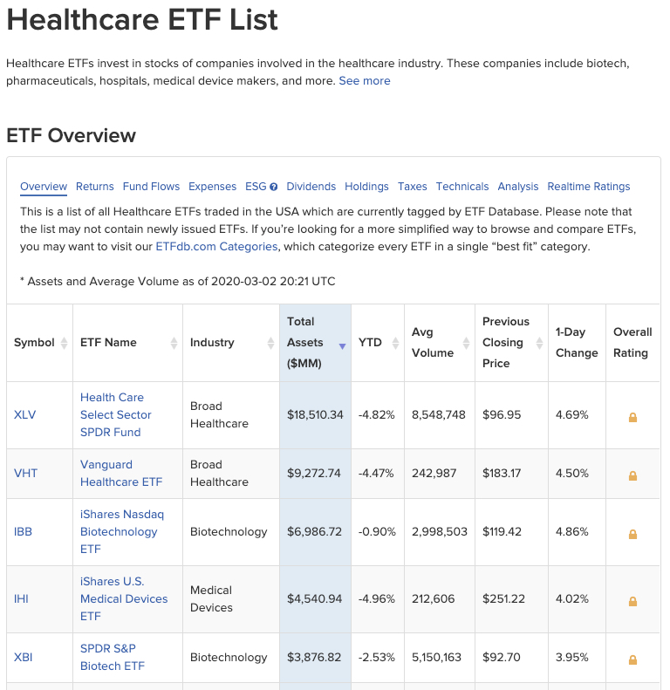670x690 pixels.
Task: Click the lock icon in IBB row
Action: point(632,534)
